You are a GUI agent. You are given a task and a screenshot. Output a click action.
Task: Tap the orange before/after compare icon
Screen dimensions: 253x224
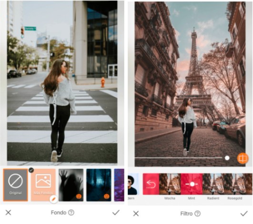pyautogui.click(x=243, y=158)
